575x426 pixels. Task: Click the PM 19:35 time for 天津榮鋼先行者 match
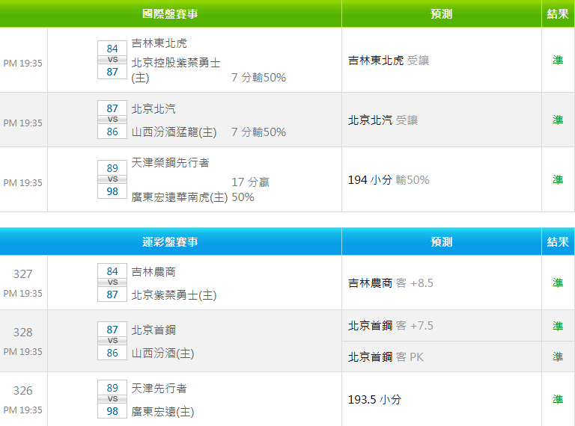click(x=22, y=182)
